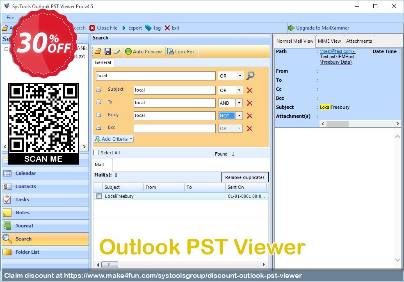Remove the Body criteria row
Screen dimensions: 404x282
249,116
